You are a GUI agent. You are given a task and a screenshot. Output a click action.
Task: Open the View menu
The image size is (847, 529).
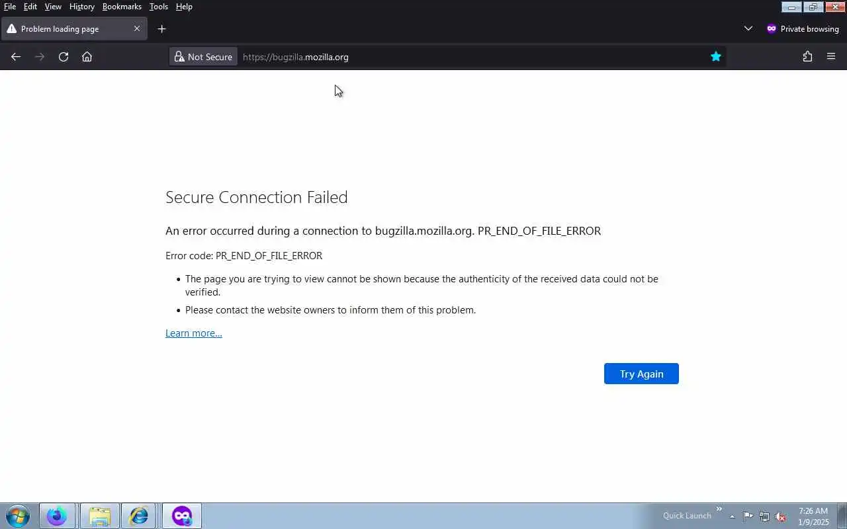coord(53,7)
